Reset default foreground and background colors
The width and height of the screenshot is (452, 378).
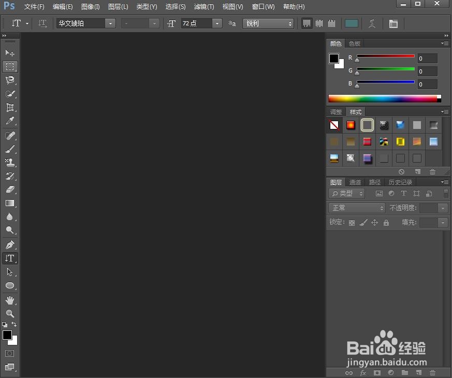pyautogui.click(x=5, y=324)
